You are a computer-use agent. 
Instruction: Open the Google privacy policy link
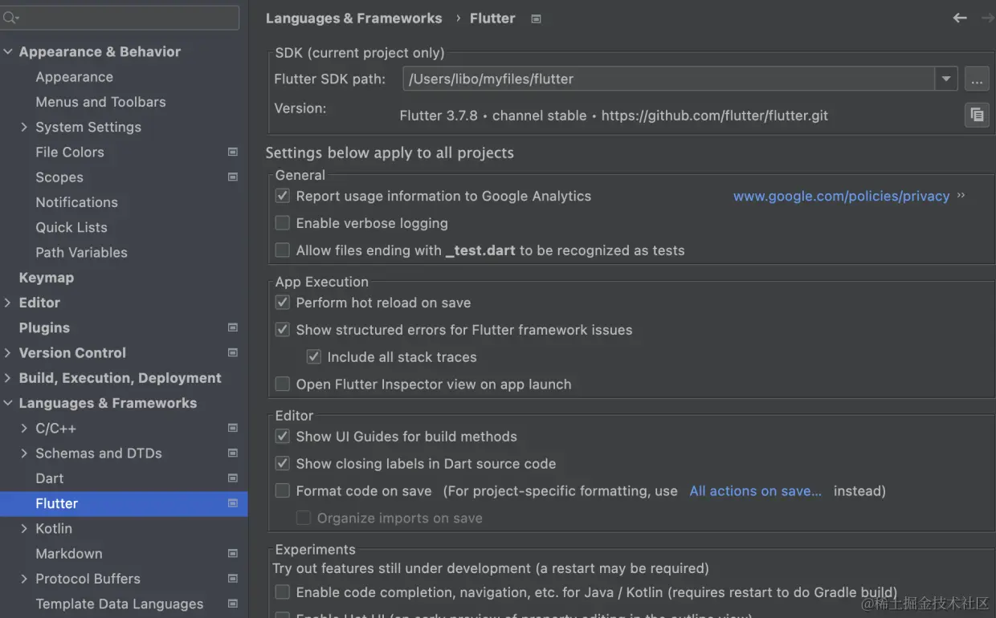click(x=841, y=197)
